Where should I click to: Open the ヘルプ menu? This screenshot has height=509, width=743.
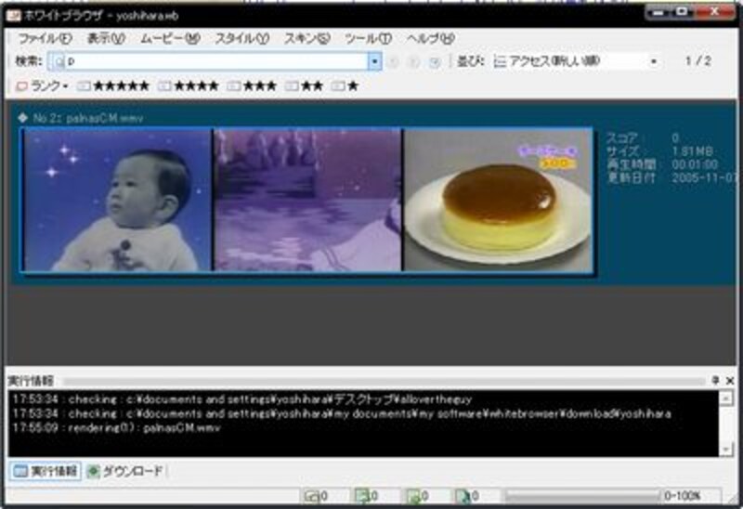point(431,38)
